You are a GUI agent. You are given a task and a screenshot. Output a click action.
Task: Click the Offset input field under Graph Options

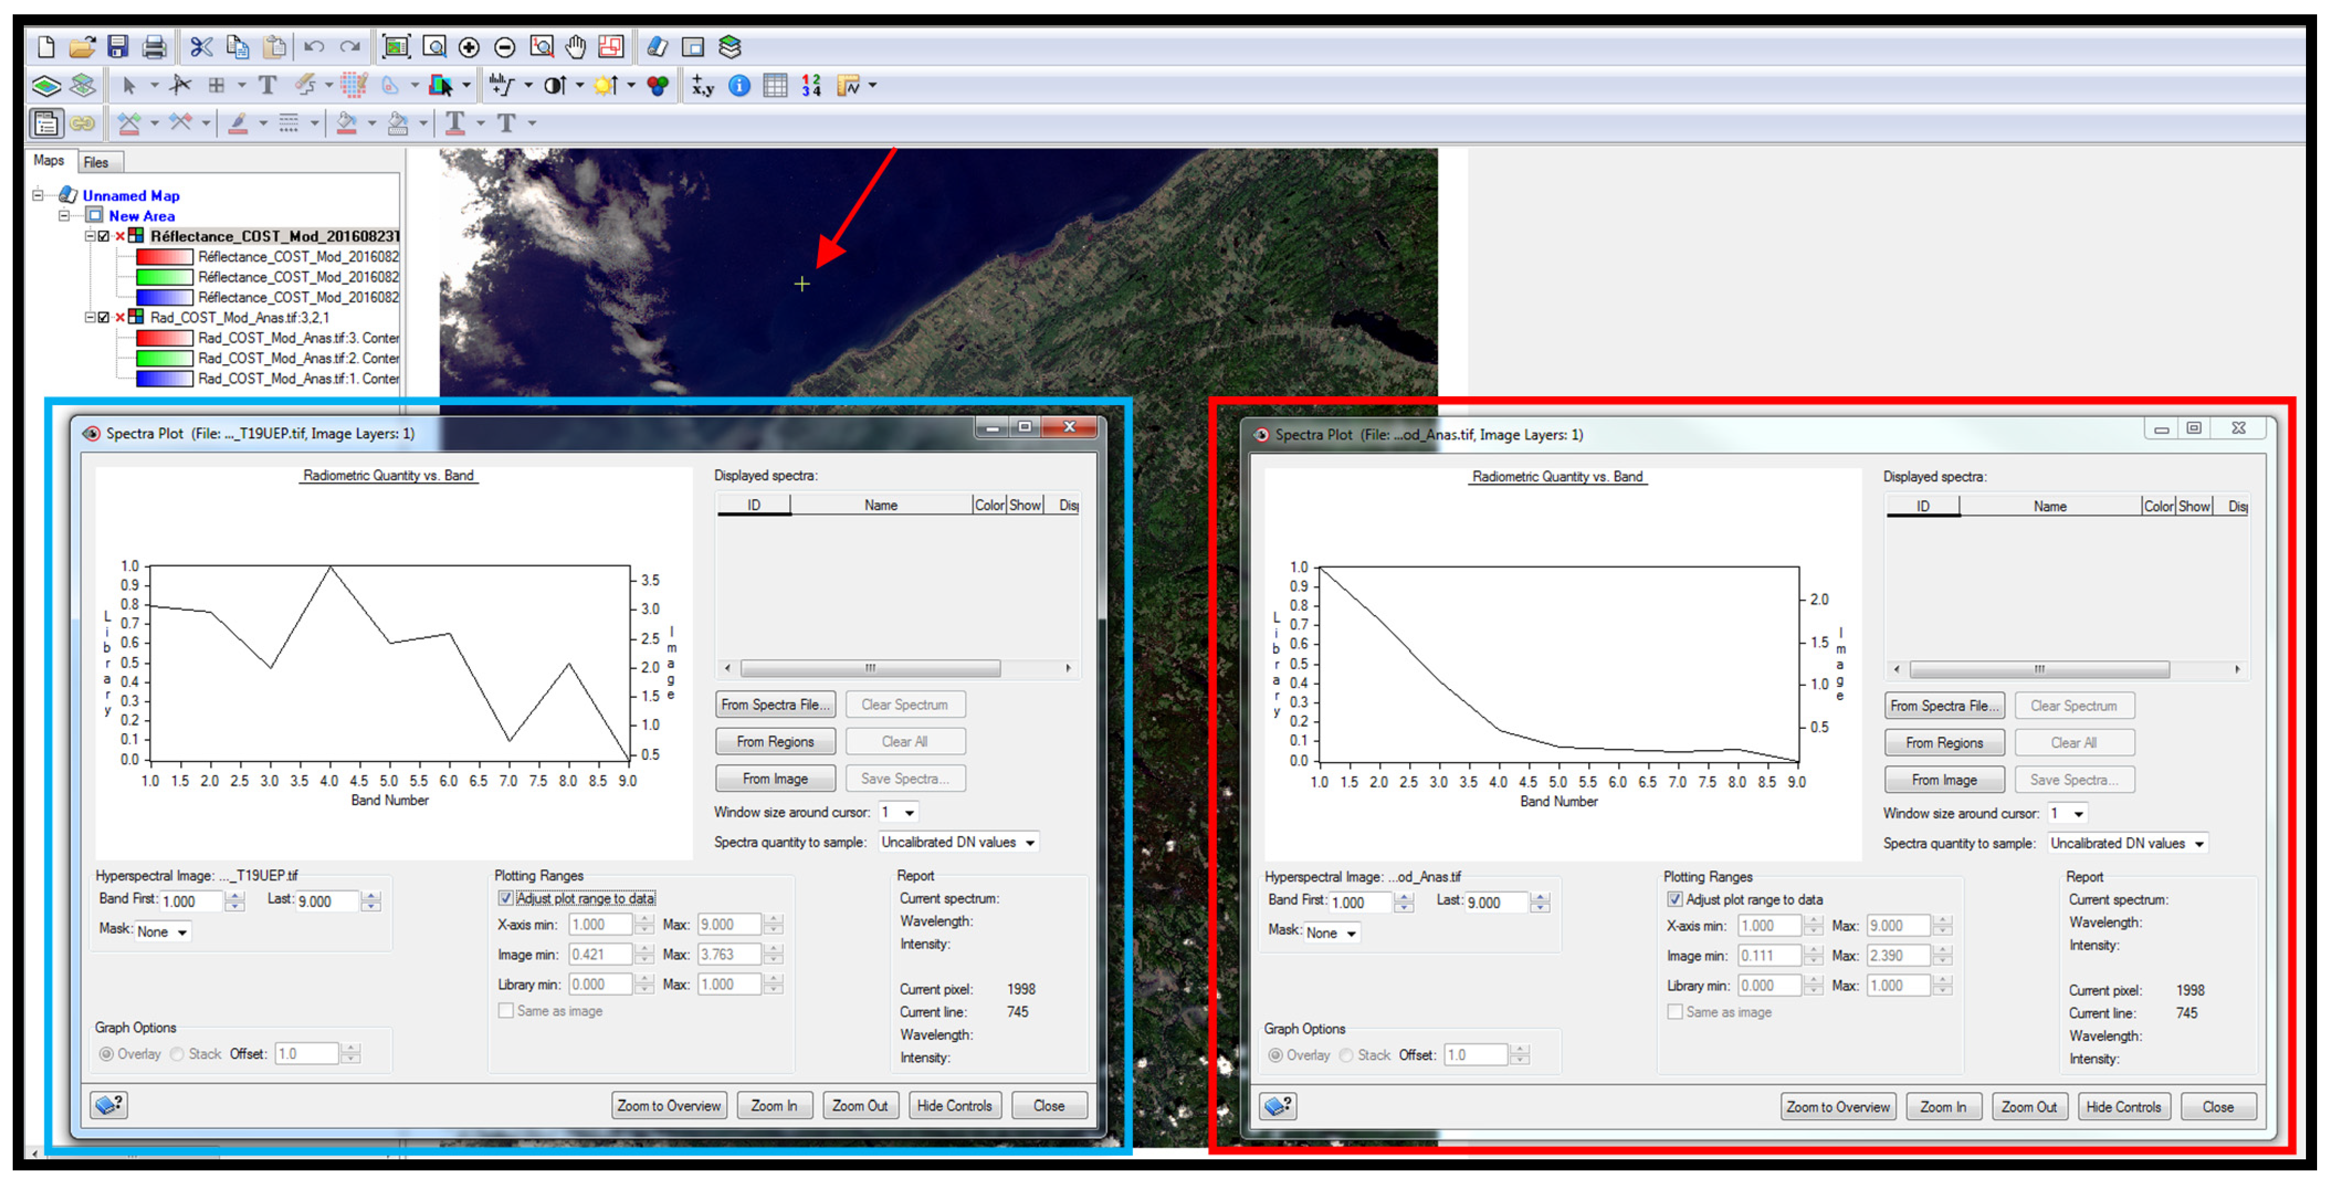point(306,1053)
